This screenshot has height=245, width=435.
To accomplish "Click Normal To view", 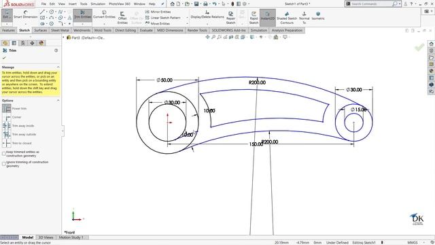I will coord(304,18).
